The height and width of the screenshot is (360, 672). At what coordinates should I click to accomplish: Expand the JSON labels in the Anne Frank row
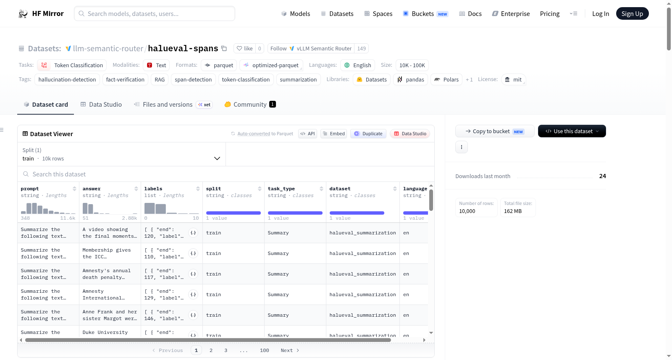[x=193, y=315]
